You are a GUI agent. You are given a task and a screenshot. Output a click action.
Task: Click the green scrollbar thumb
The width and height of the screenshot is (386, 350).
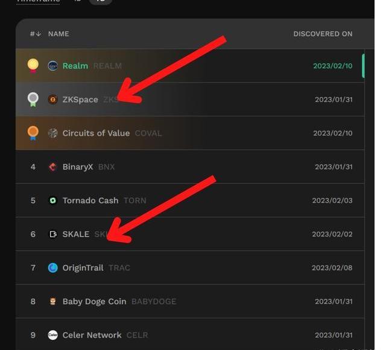click(x=363, y=66)
